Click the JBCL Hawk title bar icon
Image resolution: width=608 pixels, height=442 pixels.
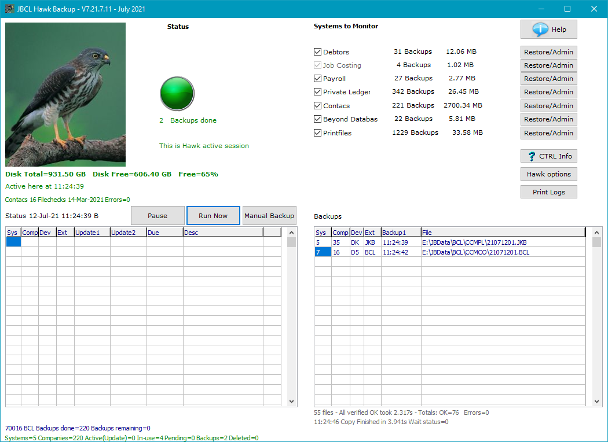point(9,9)
